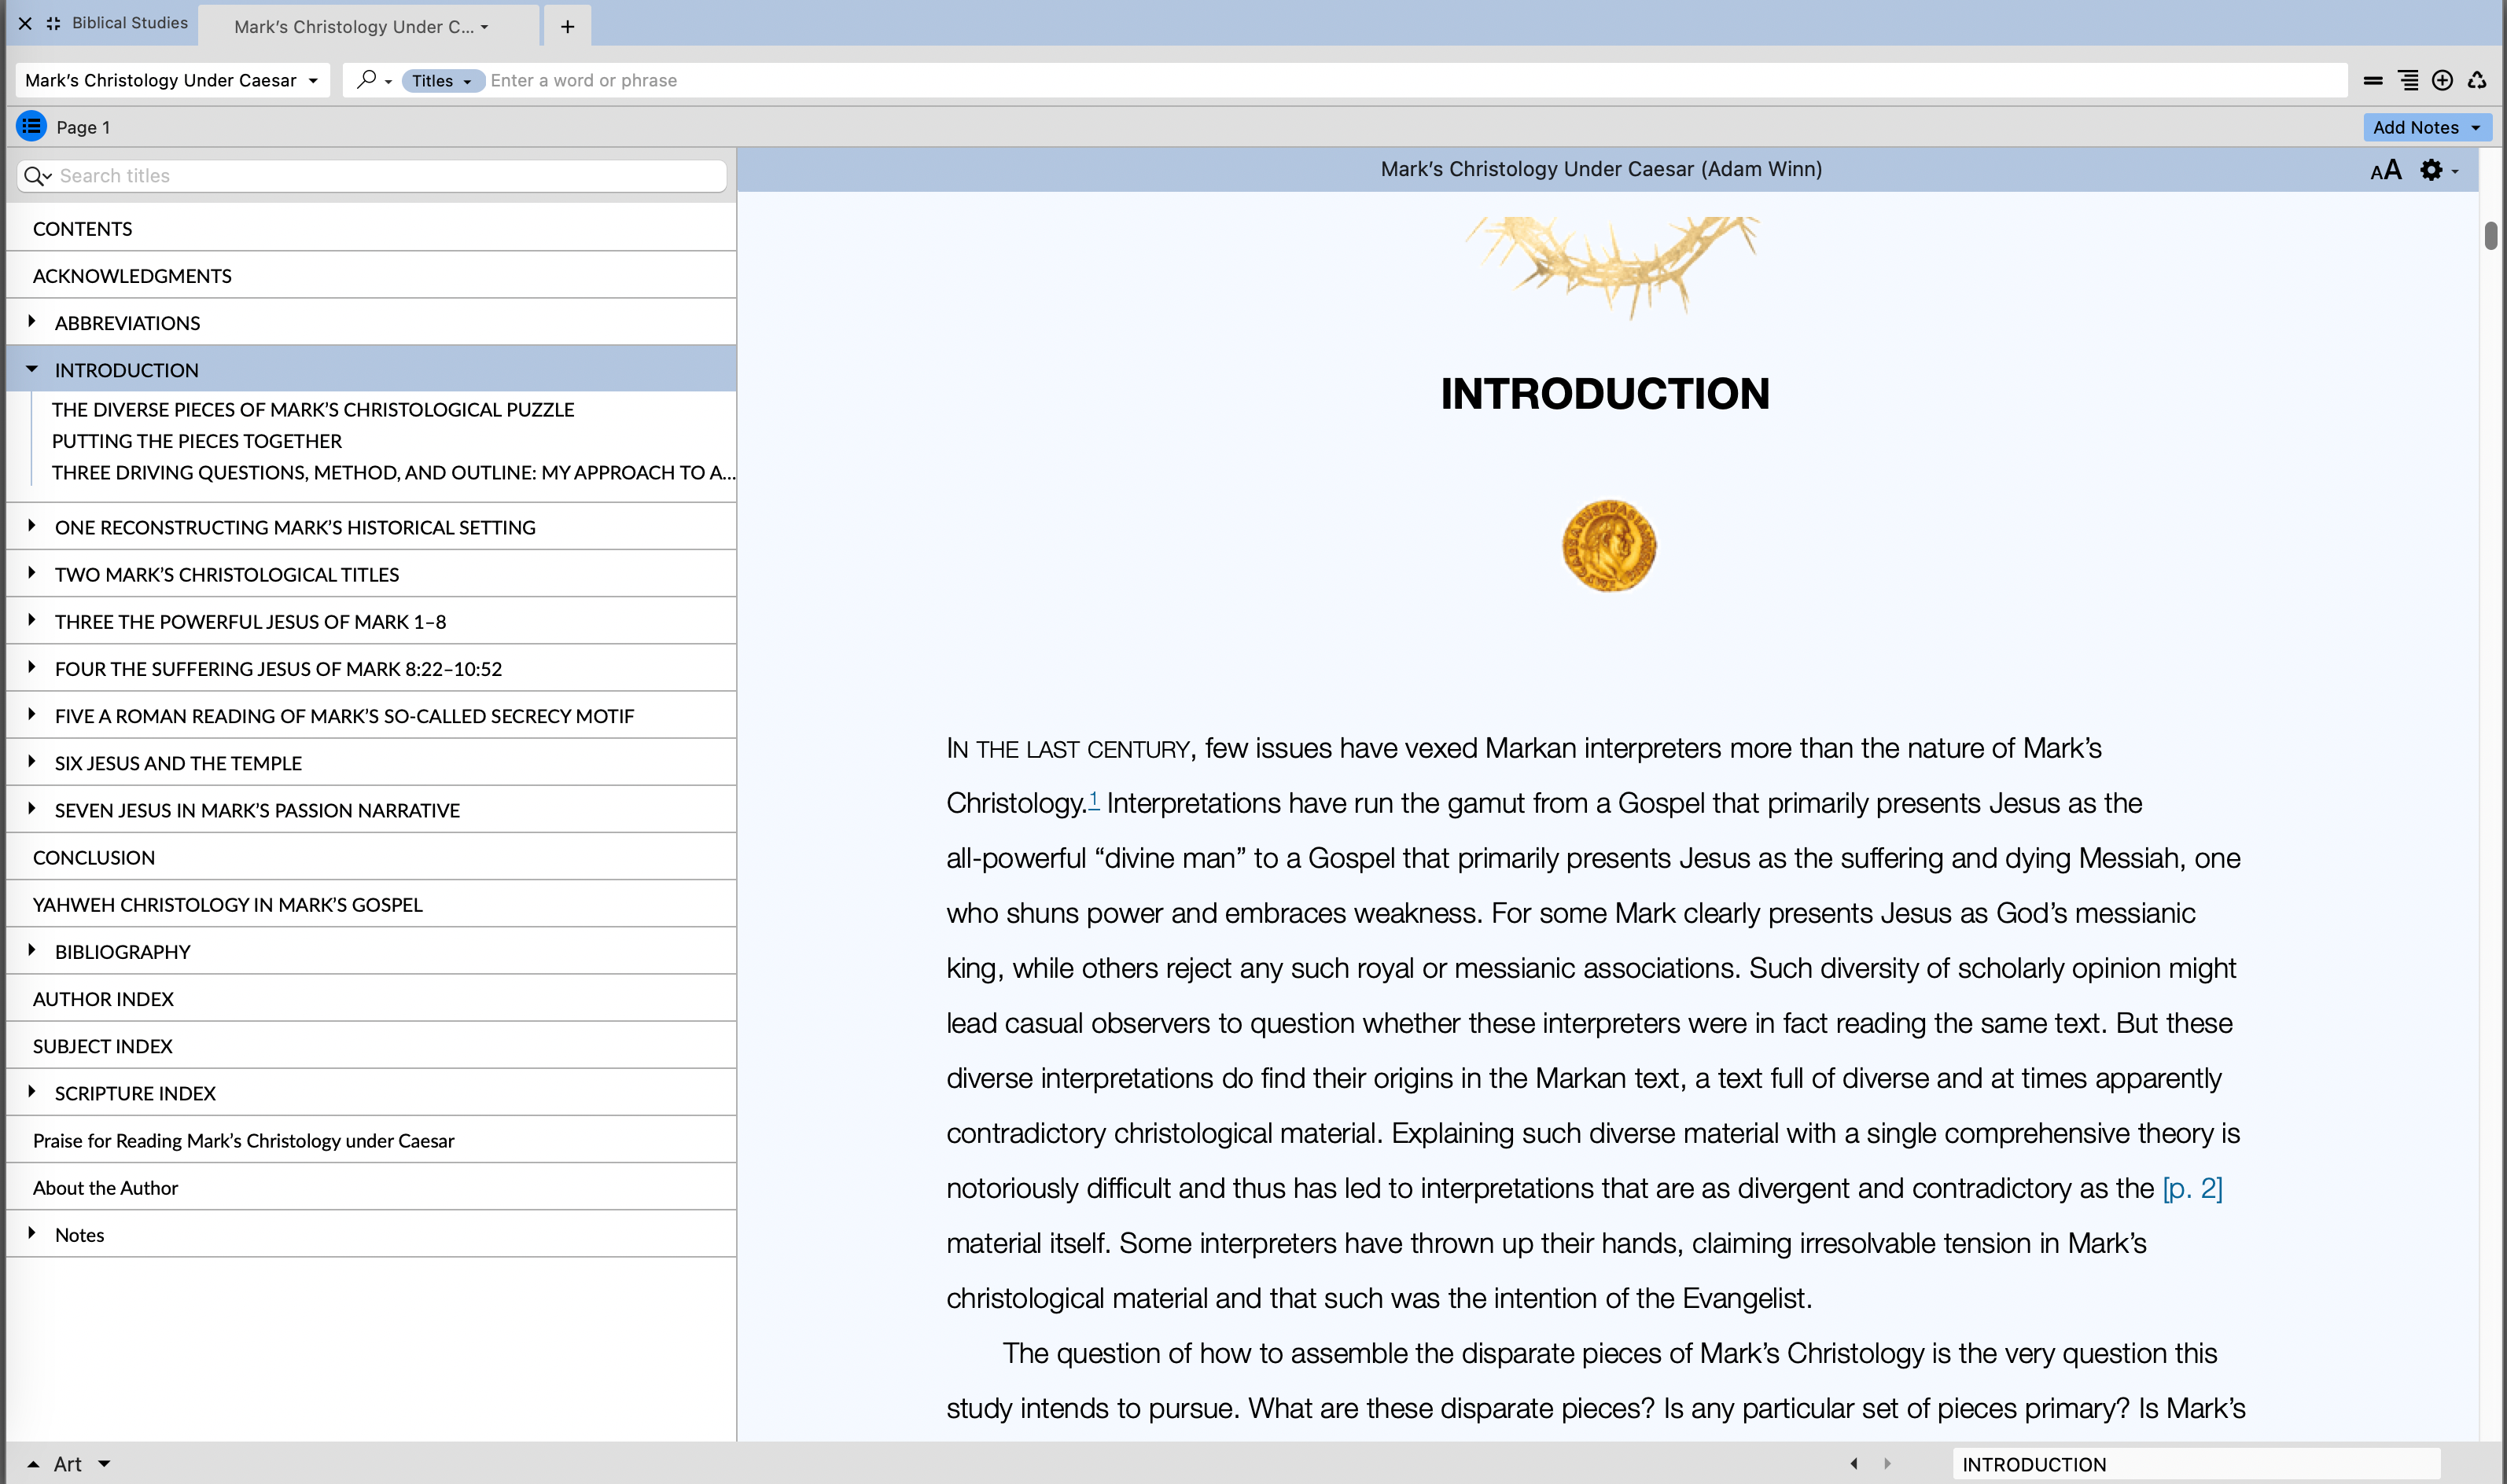Expand the SCRIPTURE INDEX section

pyautogui.click(x=32, y=1091)
